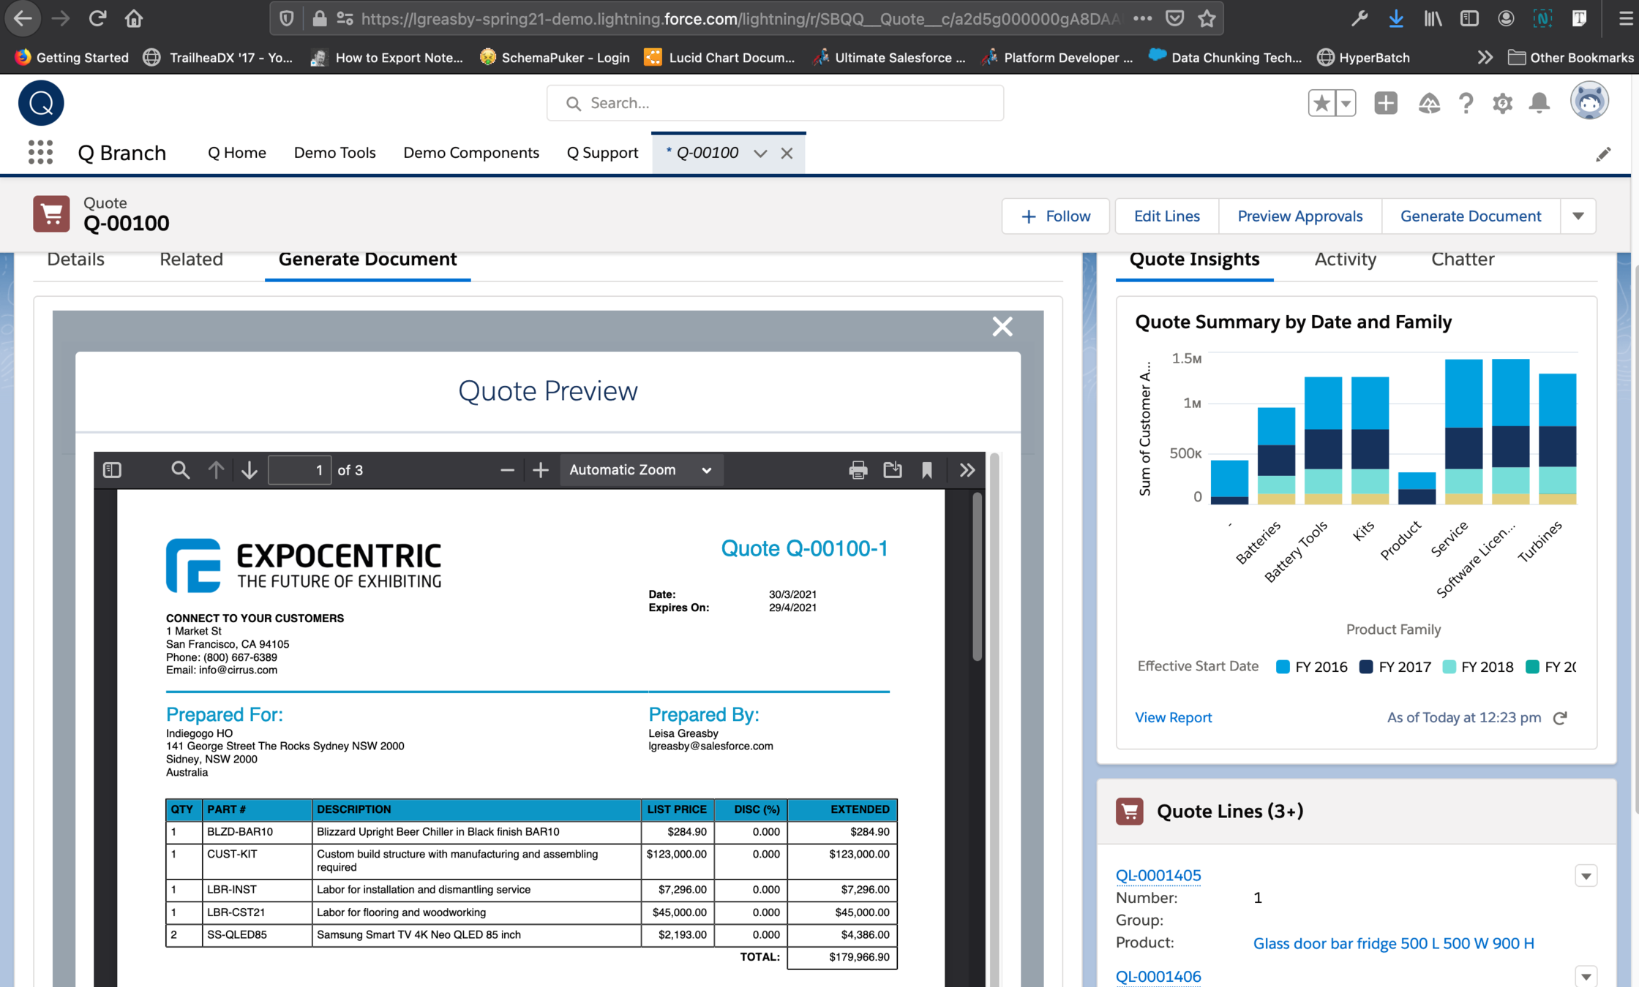Expand more quote actions dropdown arrow

pyautogui.click(x=1578, y=216)
